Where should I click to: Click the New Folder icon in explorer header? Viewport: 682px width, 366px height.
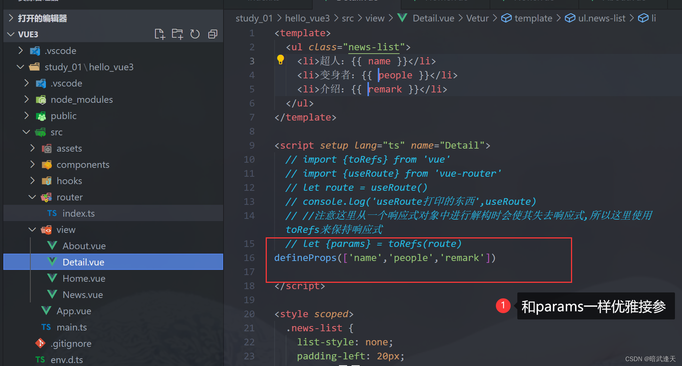(177, 34)
